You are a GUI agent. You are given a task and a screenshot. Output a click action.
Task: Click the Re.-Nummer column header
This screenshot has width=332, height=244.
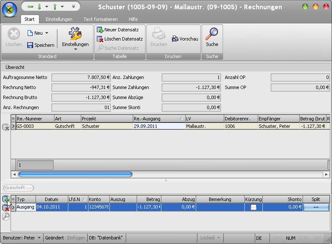click(35, 119)
